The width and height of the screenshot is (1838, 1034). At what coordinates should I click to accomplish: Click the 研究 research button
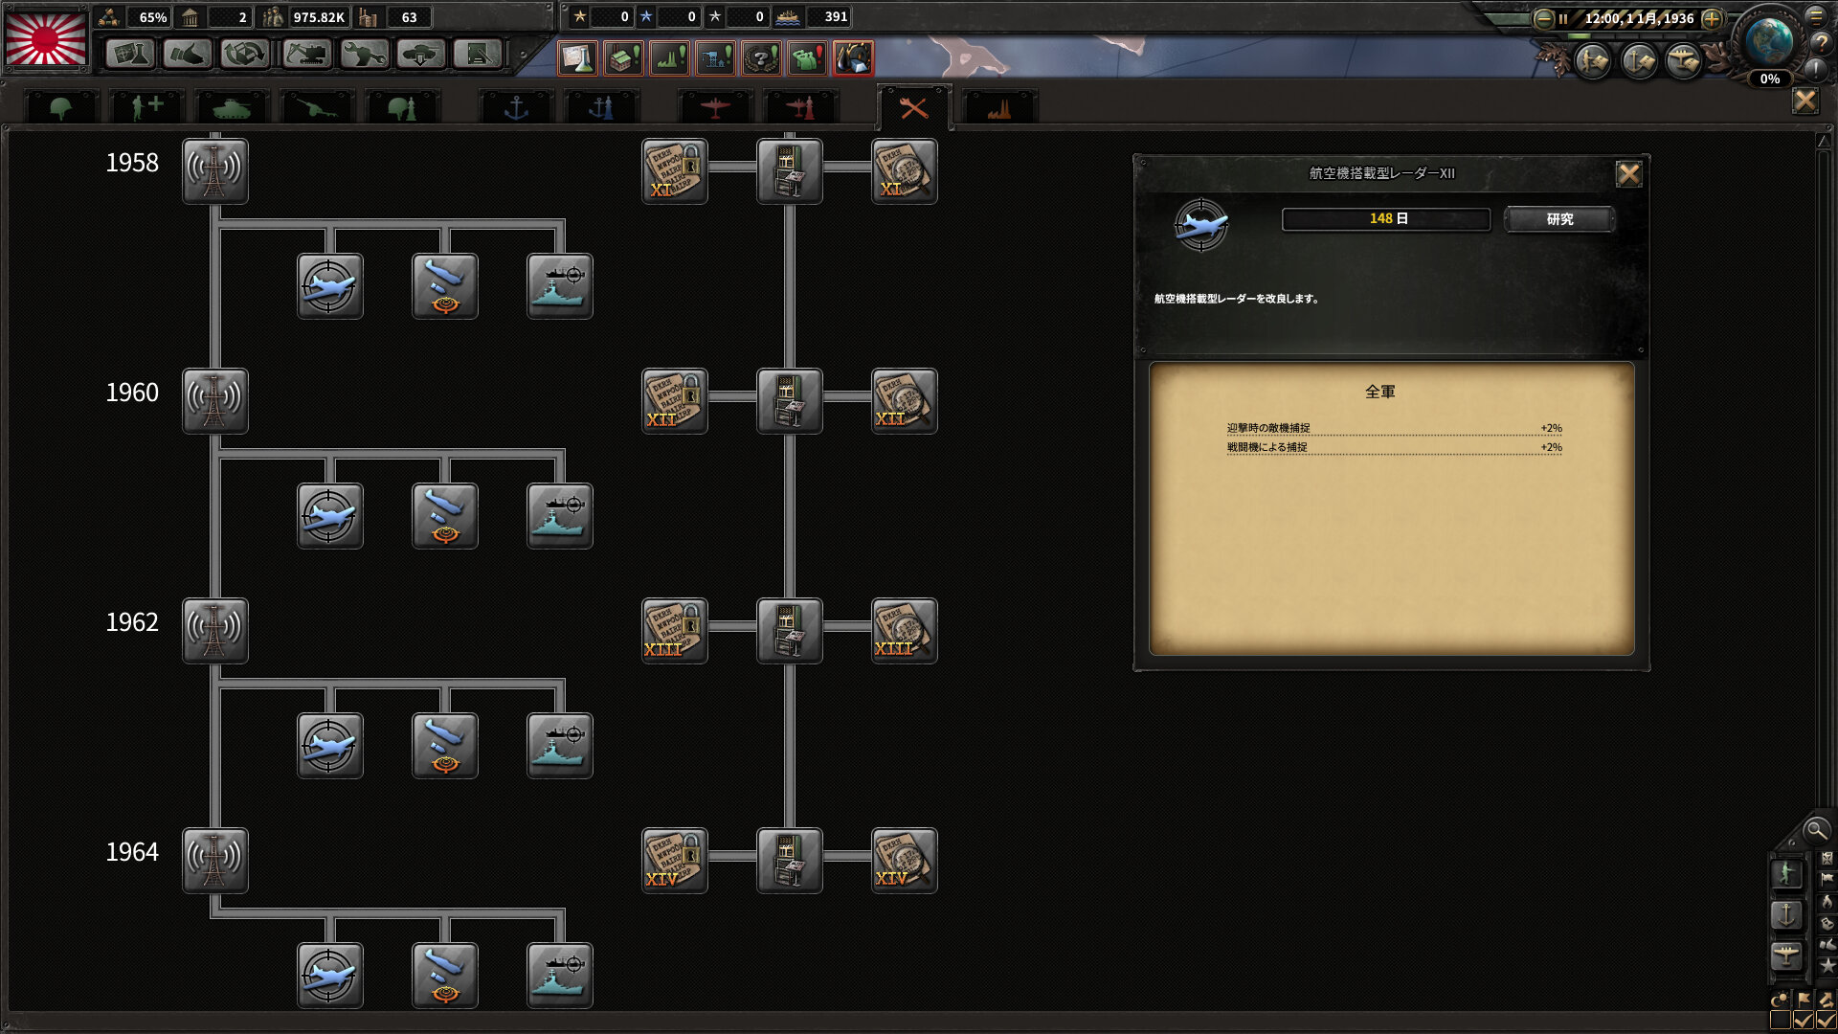(1558, 219)
